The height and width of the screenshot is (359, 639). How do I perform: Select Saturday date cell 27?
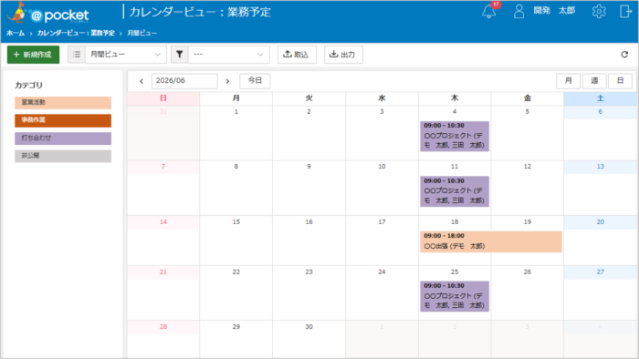(x=601, y=292)
